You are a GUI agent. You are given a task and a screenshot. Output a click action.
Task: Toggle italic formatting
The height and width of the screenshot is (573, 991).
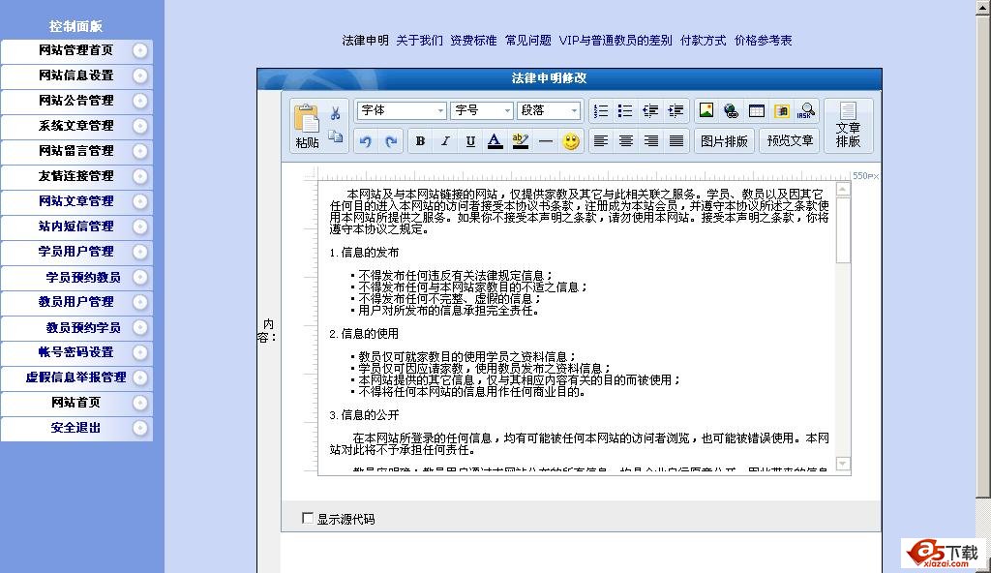click(x=445, y=141)
